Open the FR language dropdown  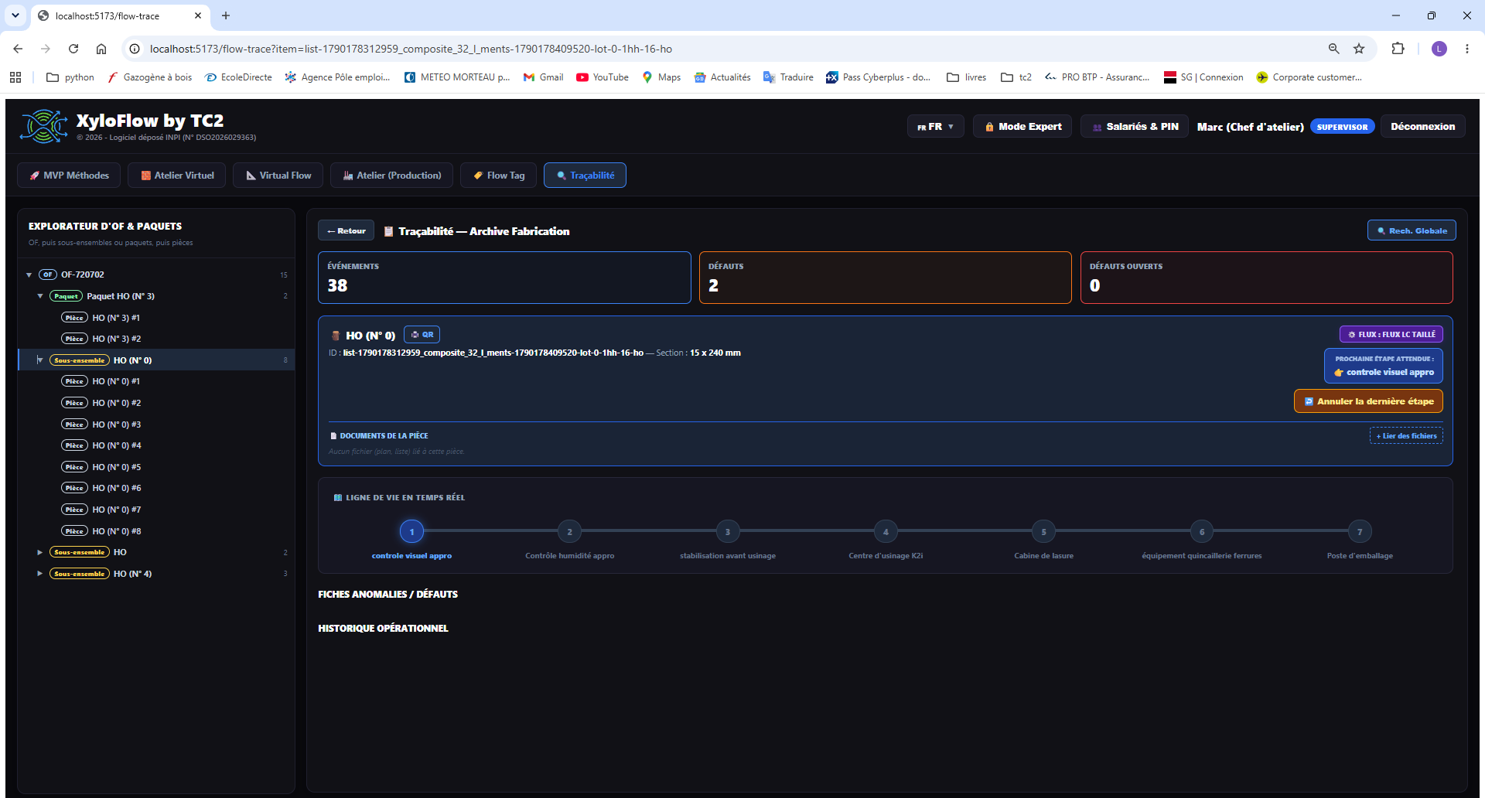pos(935,127)
